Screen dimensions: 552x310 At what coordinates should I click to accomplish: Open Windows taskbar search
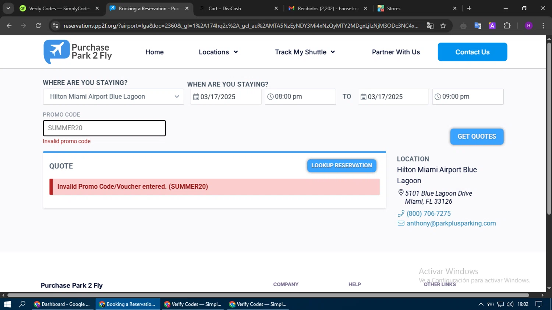coord(22,304)
